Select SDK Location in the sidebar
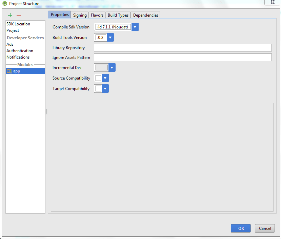 tap(18, 24)
